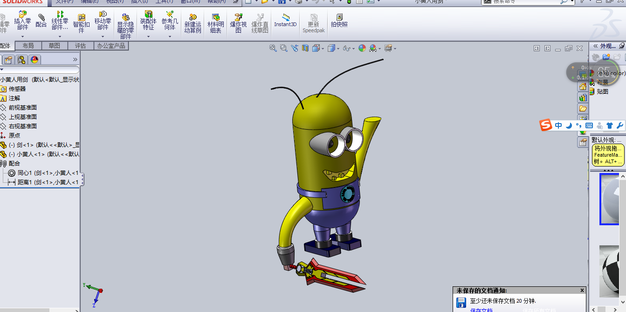Open Bill of Materials (材料明细表)
The width and height of the screenshot is (626, 312).
(215, 24)
